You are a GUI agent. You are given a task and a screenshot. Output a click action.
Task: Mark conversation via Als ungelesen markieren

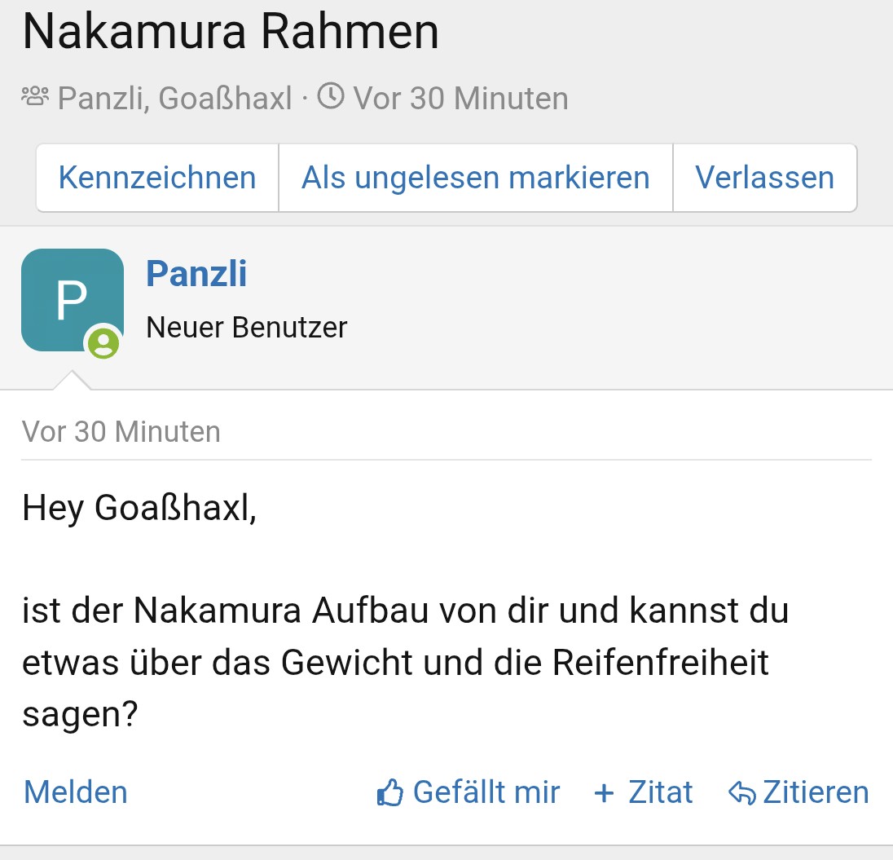[x=476, y=178]
